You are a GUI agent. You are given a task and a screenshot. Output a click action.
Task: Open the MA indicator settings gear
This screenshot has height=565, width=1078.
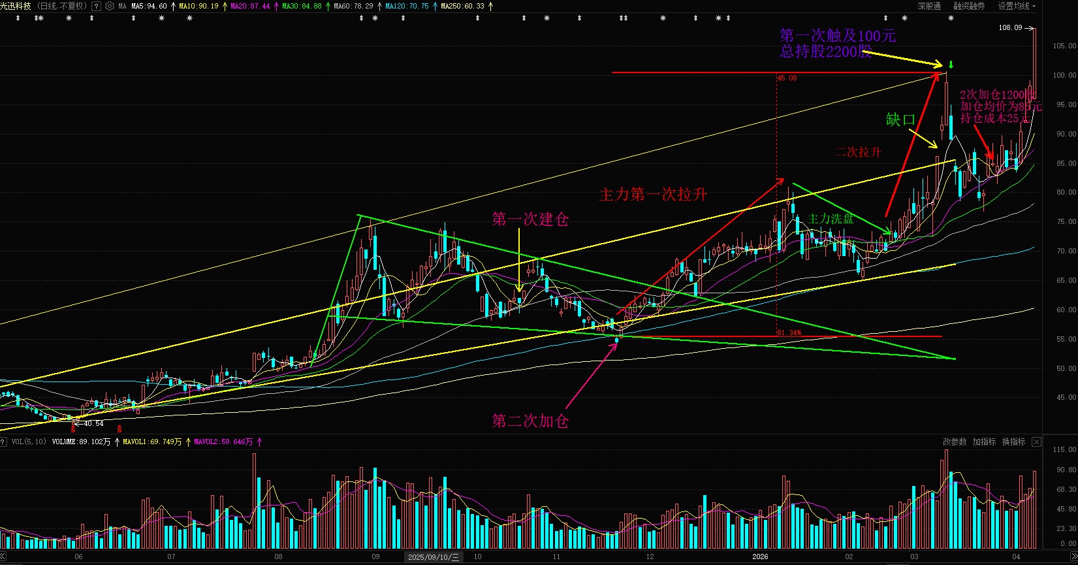pyautogui.click(x=109, y=6)
